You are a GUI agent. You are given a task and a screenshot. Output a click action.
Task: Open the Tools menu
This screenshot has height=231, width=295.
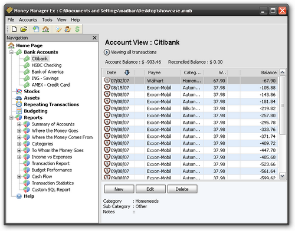point(47,20)
